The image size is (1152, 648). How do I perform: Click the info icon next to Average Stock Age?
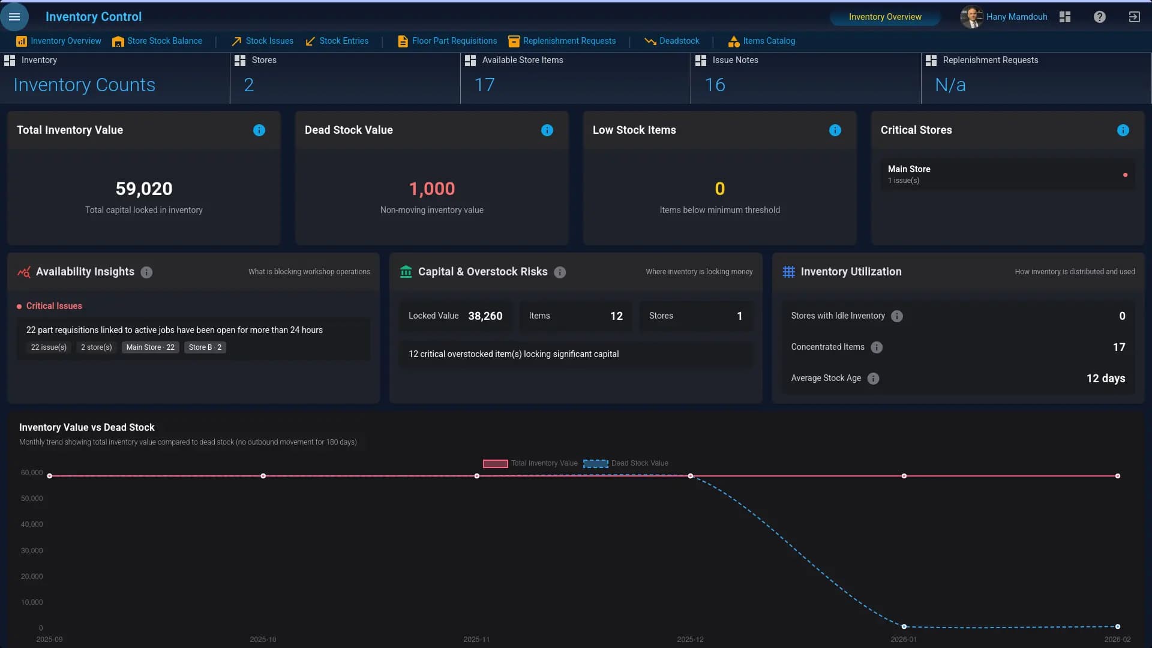point(873,379)
